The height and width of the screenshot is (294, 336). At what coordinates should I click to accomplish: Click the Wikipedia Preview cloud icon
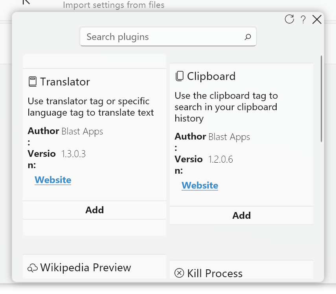click(x=33, y=268)
